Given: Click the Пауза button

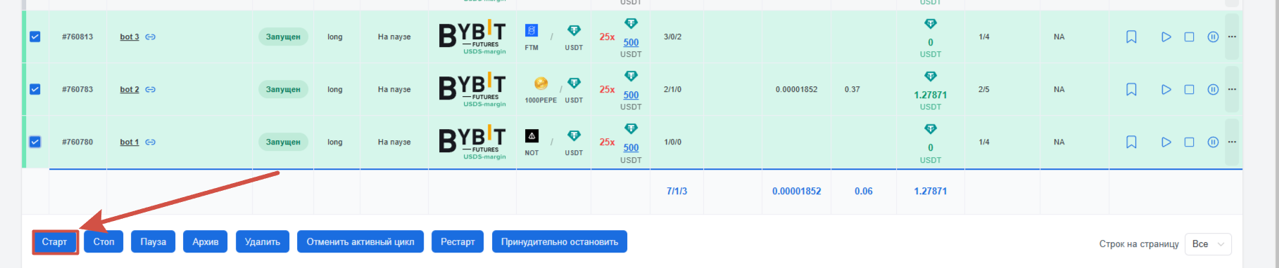Looking at the screenshot, I should tap(153, 242).
